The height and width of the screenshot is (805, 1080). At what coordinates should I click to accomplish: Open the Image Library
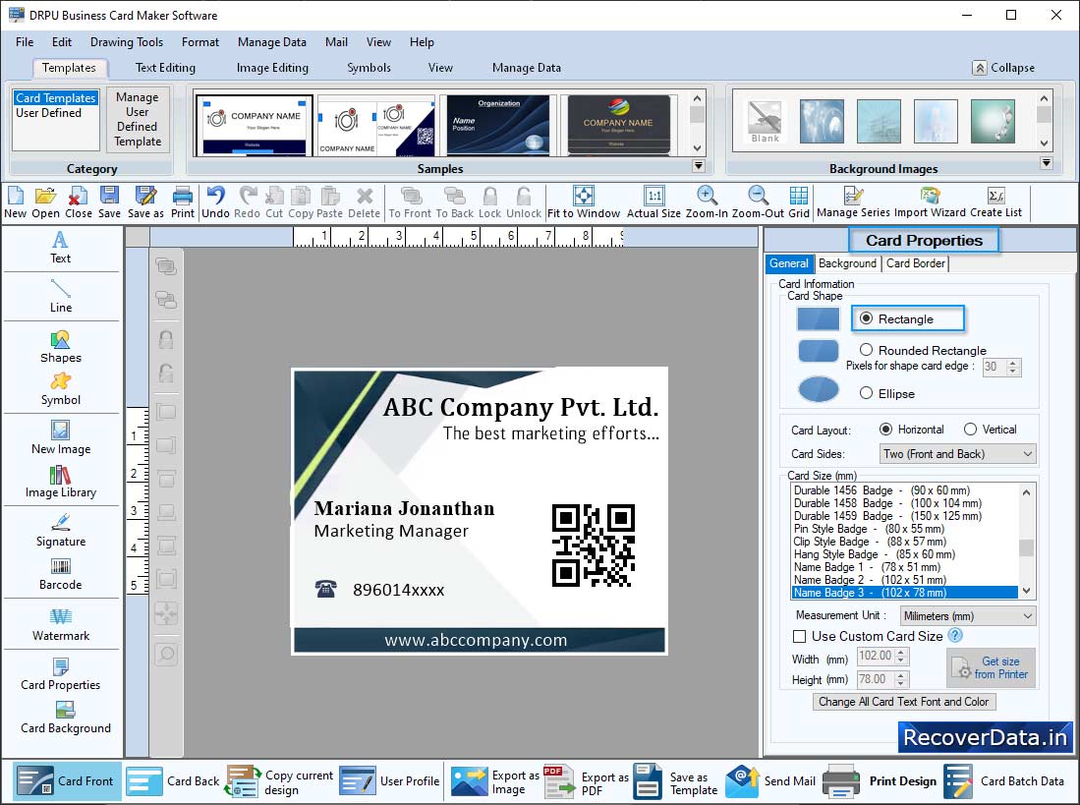tap(61, 482)
